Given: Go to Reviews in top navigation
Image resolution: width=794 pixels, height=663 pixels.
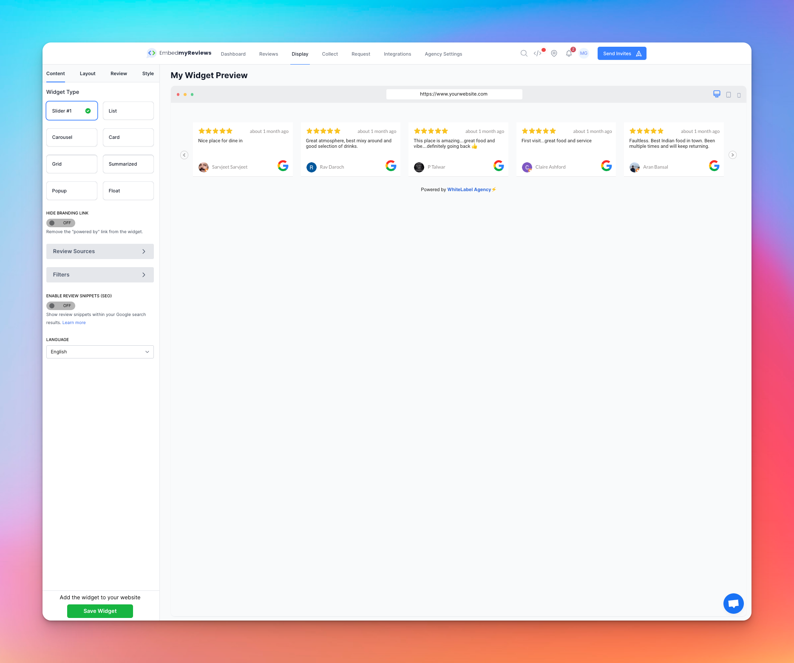Looking at the screenshot, I should pos(269,54).
